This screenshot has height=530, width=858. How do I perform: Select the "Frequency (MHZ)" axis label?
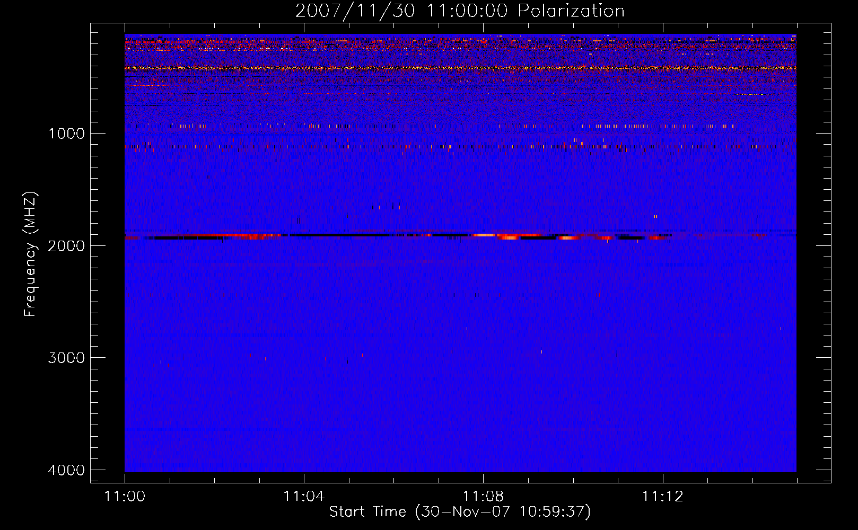(x=30, y=254)
